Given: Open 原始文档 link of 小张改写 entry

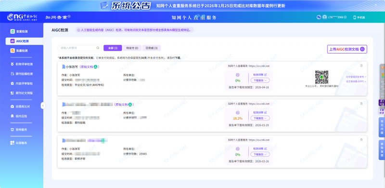Looking at the screenshot, I should click(x=87, y=67).
